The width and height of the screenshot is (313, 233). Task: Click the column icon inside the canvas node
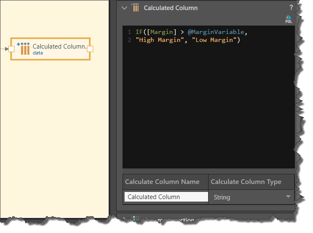tap(25, 49)
